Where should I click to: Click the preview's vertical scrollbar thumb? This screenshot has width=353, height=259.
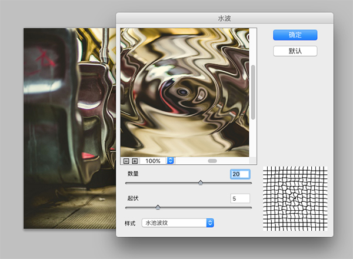(x=253, y=91)
